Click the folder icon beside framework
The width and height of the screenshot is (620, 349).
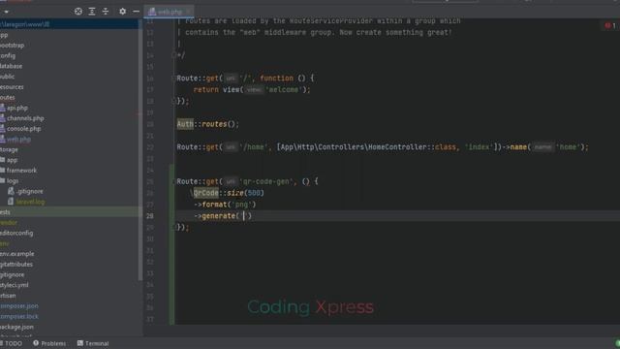tap(3, 171)
